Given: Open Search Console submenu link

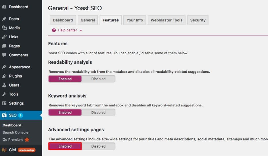Looking at the screenshot, I should (15, 132).
